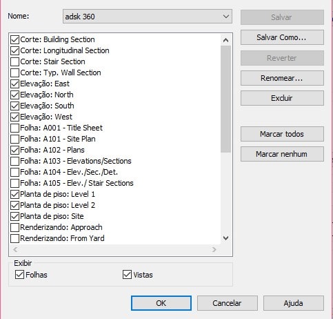Click Excluir button
The width and height of the screenshot is (333, 319).
[x=282, y=98]
